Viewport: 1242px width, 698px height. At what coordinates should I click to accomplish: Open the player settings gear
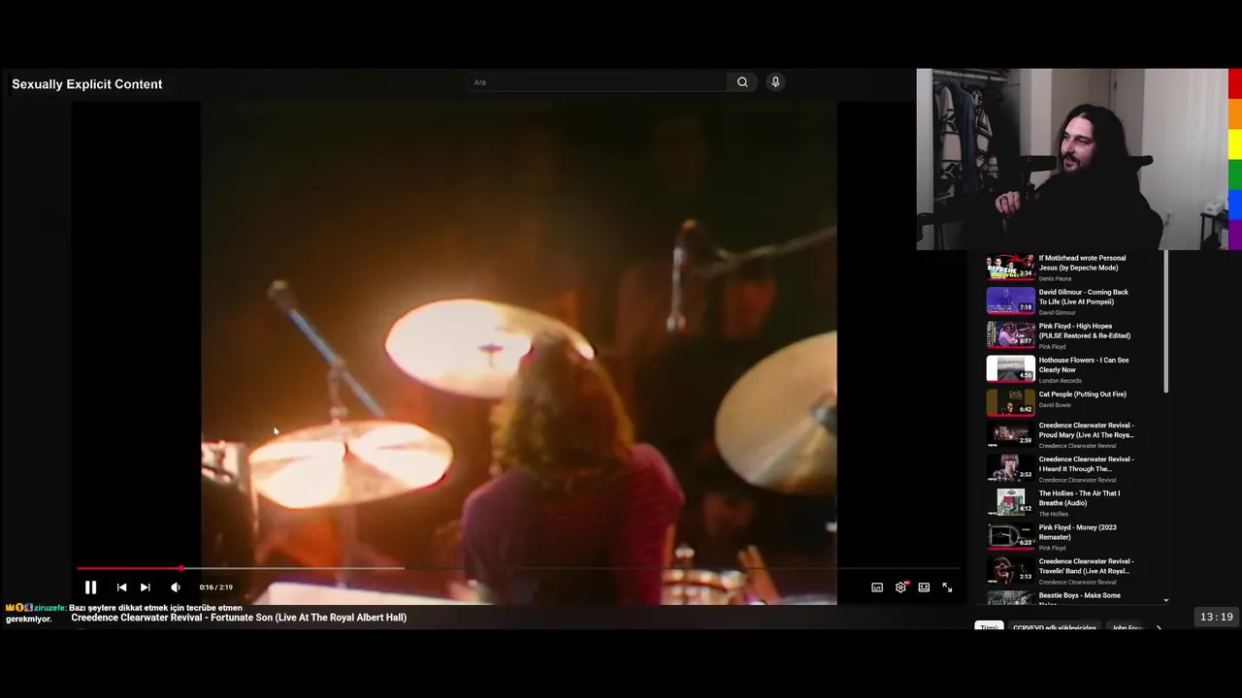coord(900,587)
